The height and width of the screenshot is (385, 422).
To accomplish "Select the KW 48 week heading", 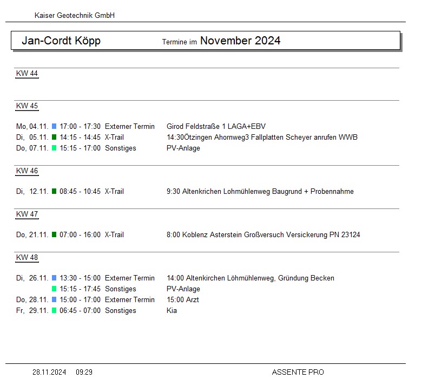I will click(27, 258).
